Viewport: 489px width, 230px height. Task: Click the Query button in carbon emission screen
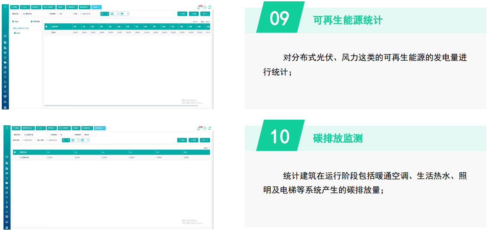(x=182, y=140)
